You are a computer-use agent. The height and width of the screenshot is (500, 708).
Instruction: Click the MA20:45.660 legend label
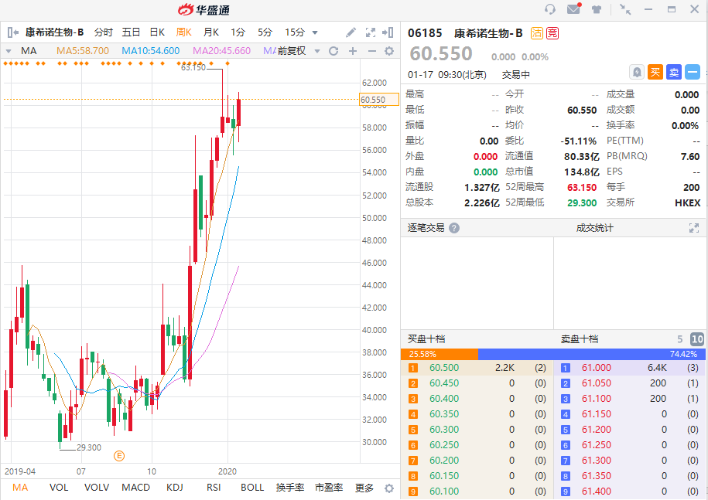[222, 51]
